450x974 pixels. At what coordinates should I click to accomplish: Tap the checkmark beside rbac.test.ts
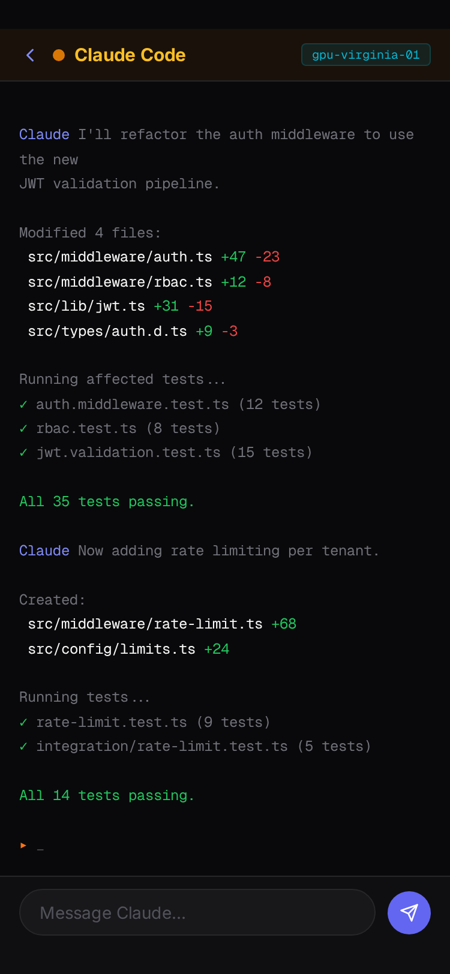23,428
